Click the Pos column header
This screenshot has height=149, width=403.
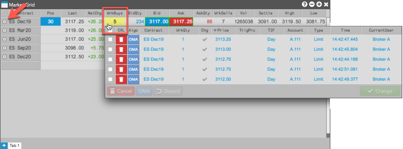pos(51,13)
